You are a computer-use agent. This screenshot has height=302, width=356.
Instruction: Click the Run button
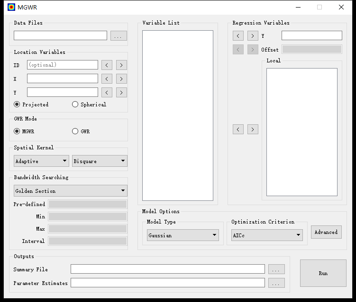pos(323,273)
